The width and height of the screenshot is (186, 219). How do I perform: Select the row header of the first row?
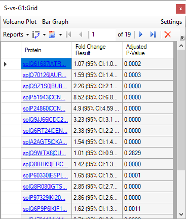[11, 64]
